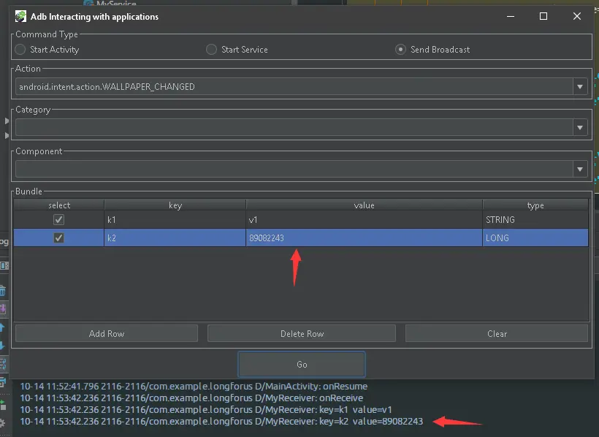Screen dimensions: 599x437
Task: Click the Action field showing WALLPAPER_CHANGED
Action: point(294,87)
